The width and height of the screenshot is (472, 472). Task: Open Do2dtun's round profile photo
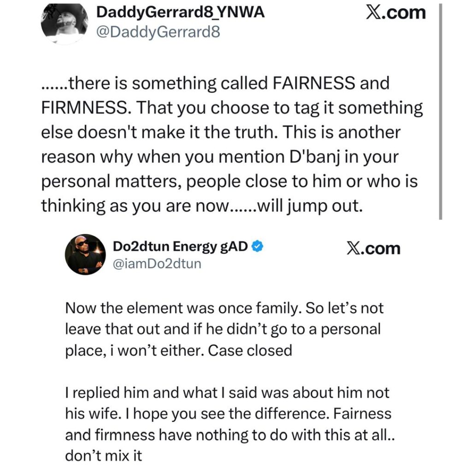84,254
